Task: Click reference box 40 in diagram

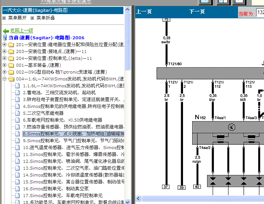Action: 197,187
